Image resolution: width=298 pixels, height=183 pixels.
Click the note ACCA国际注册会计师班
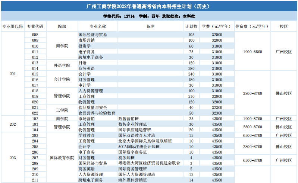(x=139, y=147)
